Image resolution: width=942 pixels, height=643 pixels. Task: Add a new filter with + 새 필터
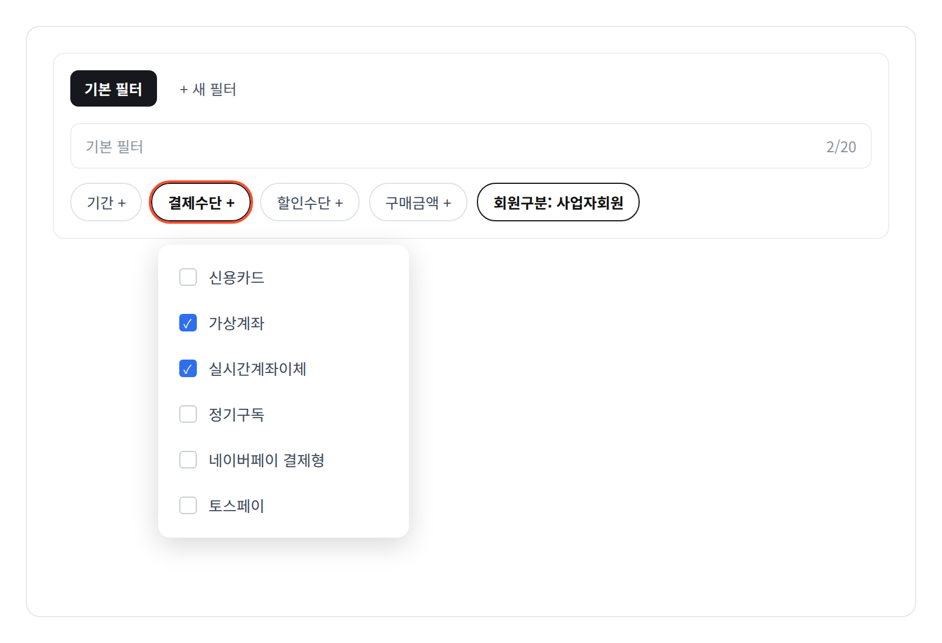click(208, 89)
